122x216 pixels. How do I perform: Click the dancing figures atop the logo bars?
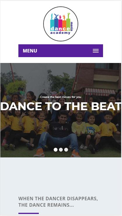[x=60, y=16]
